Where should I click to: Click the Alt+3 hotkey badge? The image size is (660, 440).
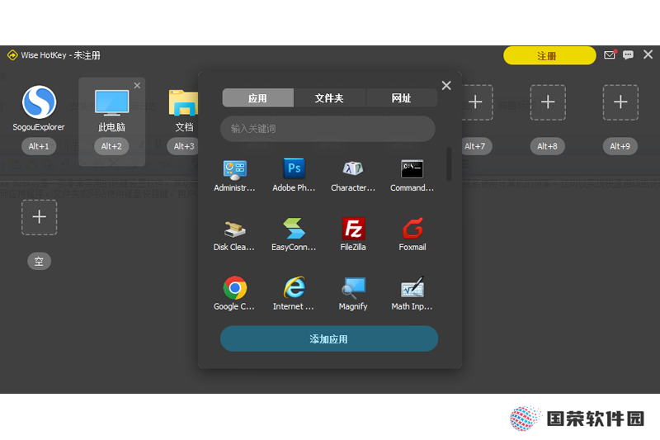tap(183, 146)
